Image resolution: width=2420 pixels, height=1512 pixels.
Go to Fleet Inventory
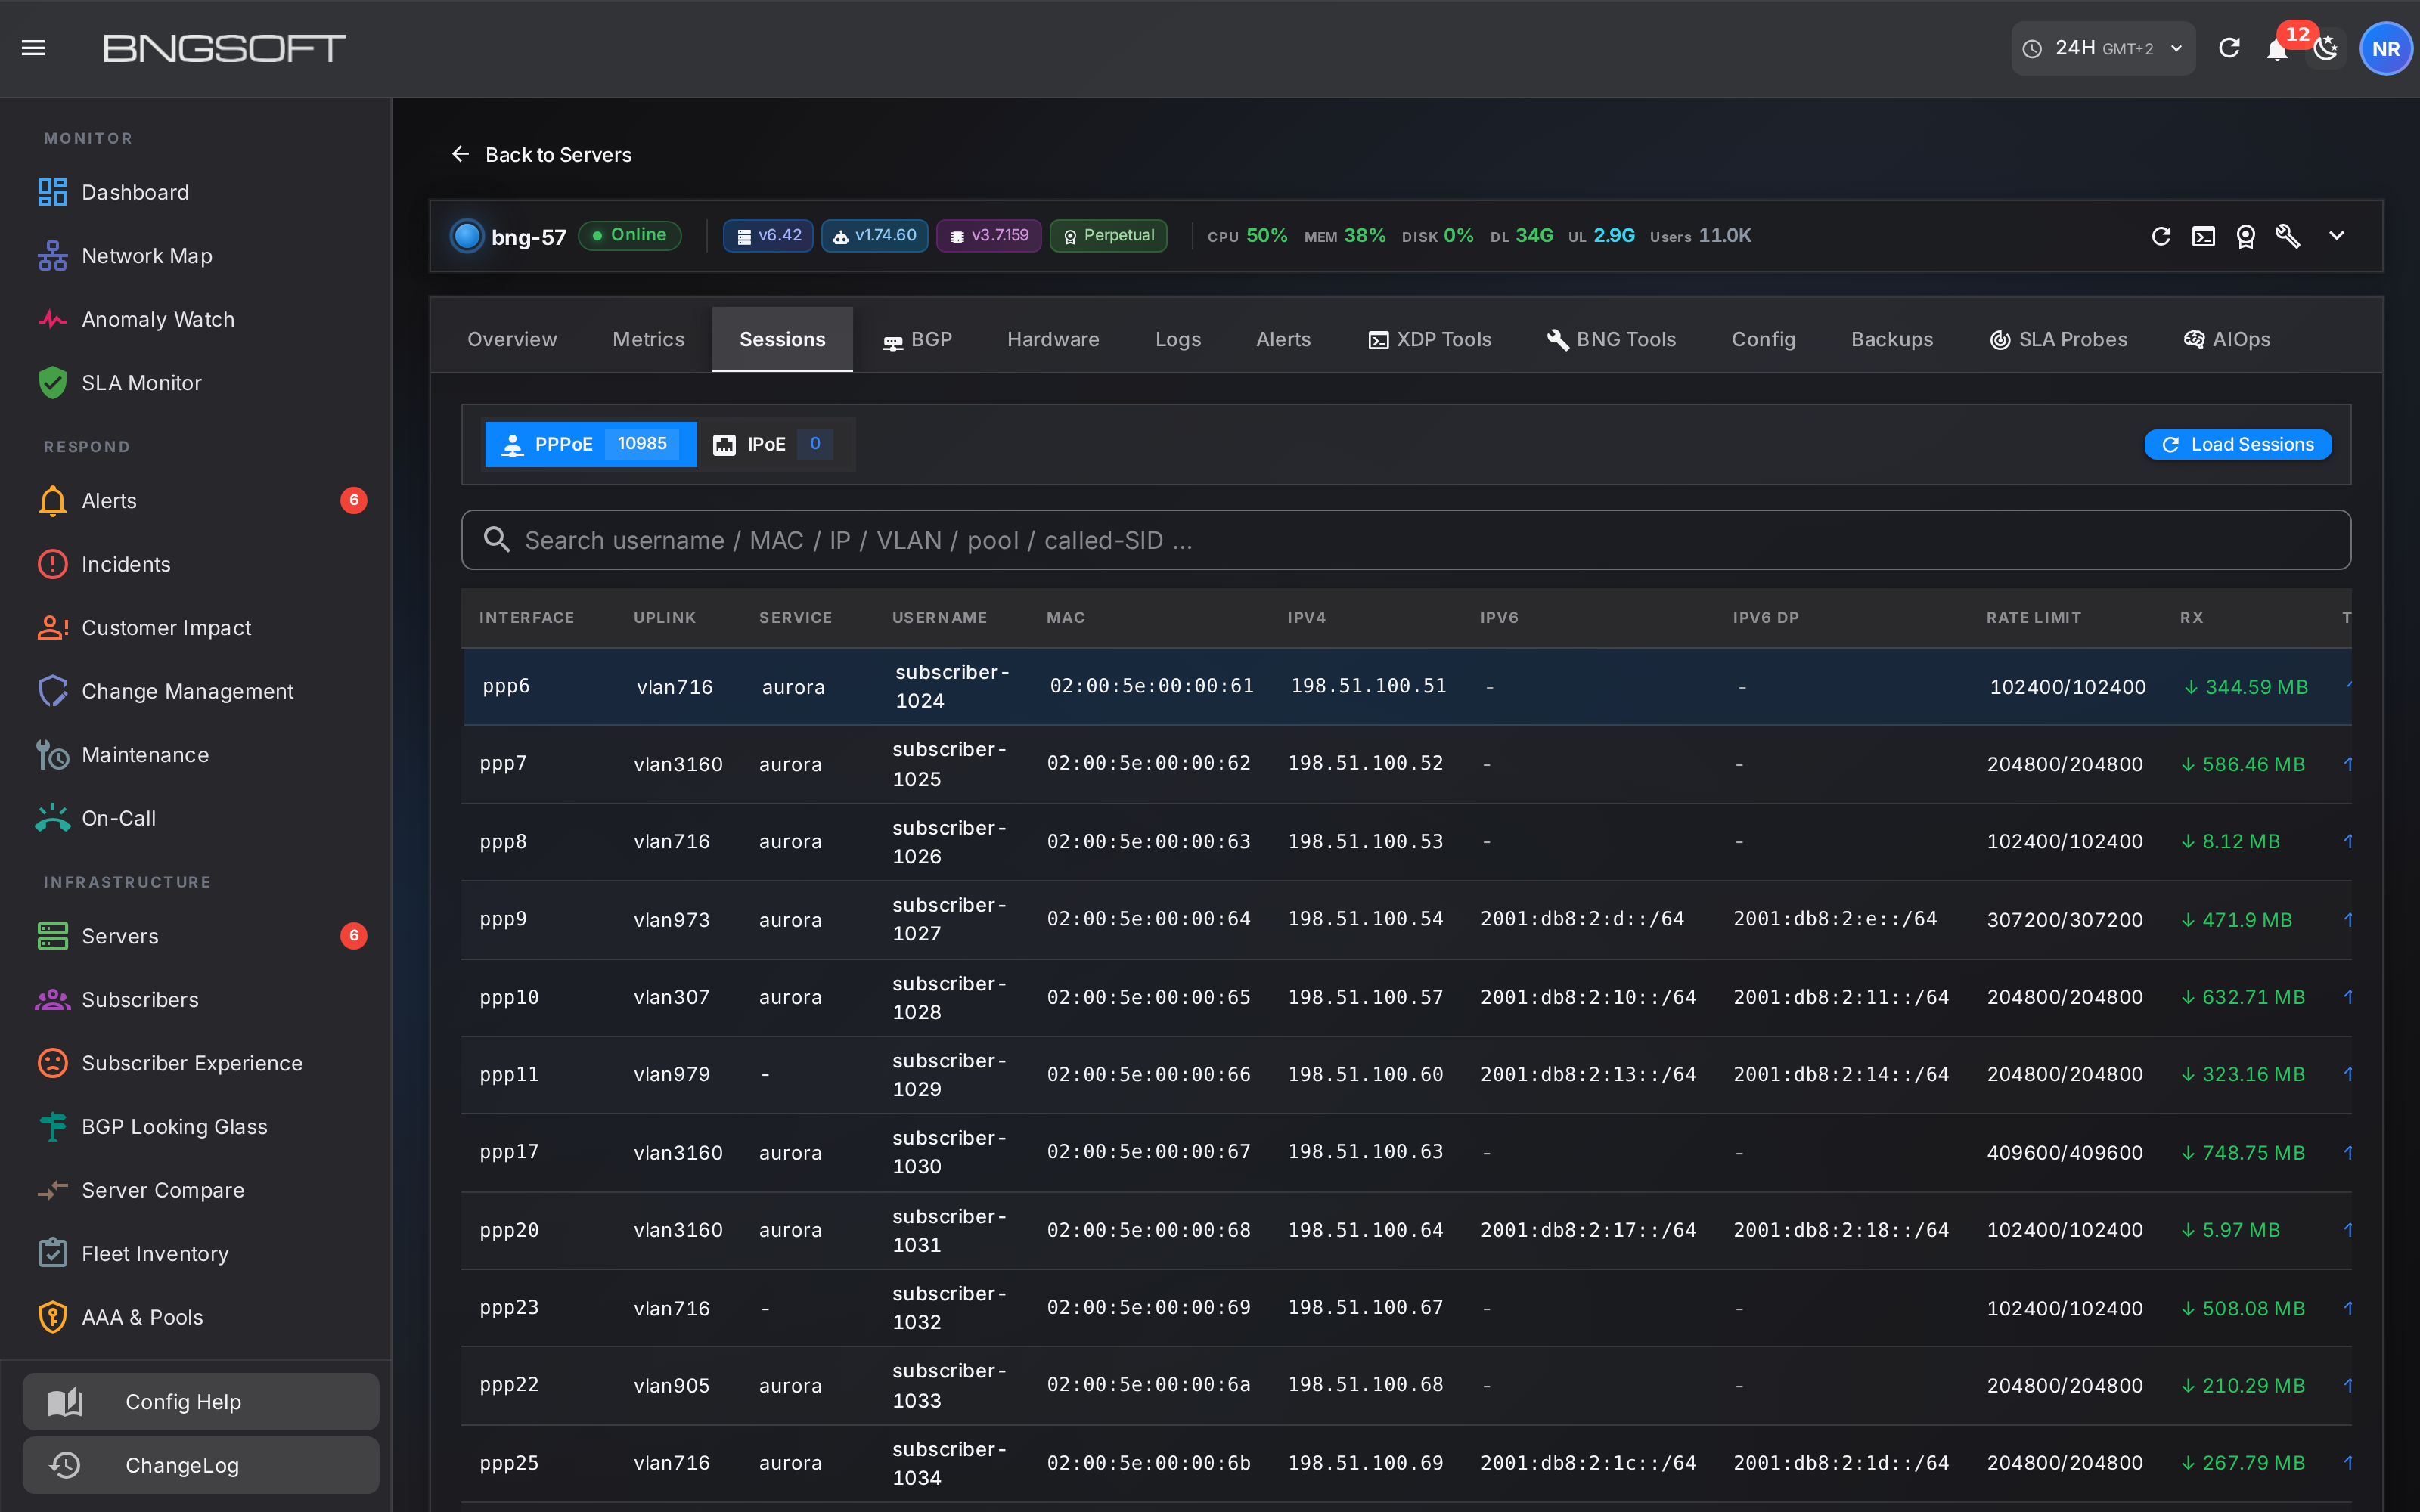196,1254
